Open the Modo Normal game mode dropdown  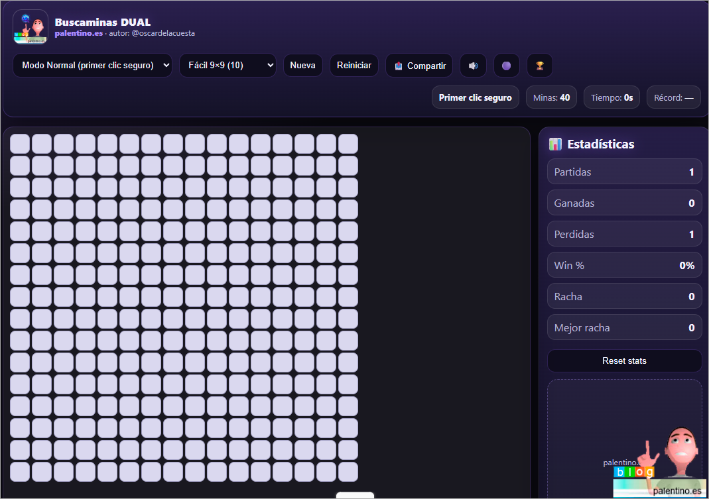pos(92,66)
